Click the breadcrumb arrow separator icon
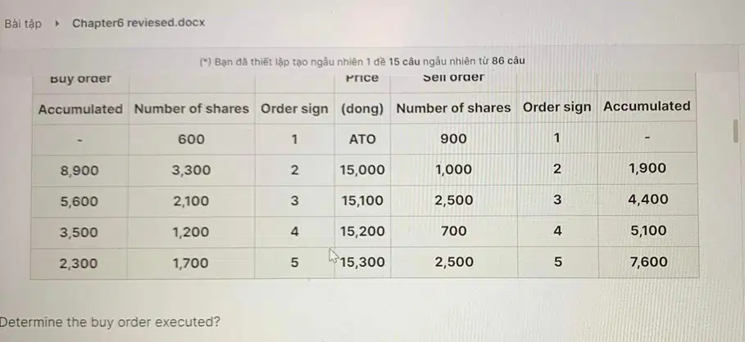Image resolution: width=745 pixels, height=342 pixels. 57,24
